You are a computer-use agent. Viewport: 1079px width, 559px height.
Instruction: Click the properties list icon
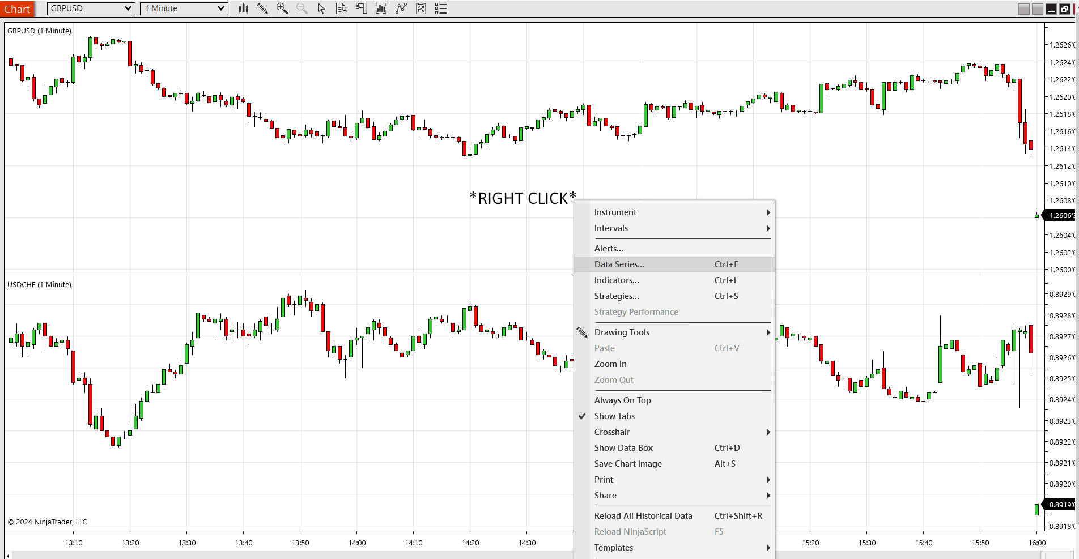pos(440,8)
